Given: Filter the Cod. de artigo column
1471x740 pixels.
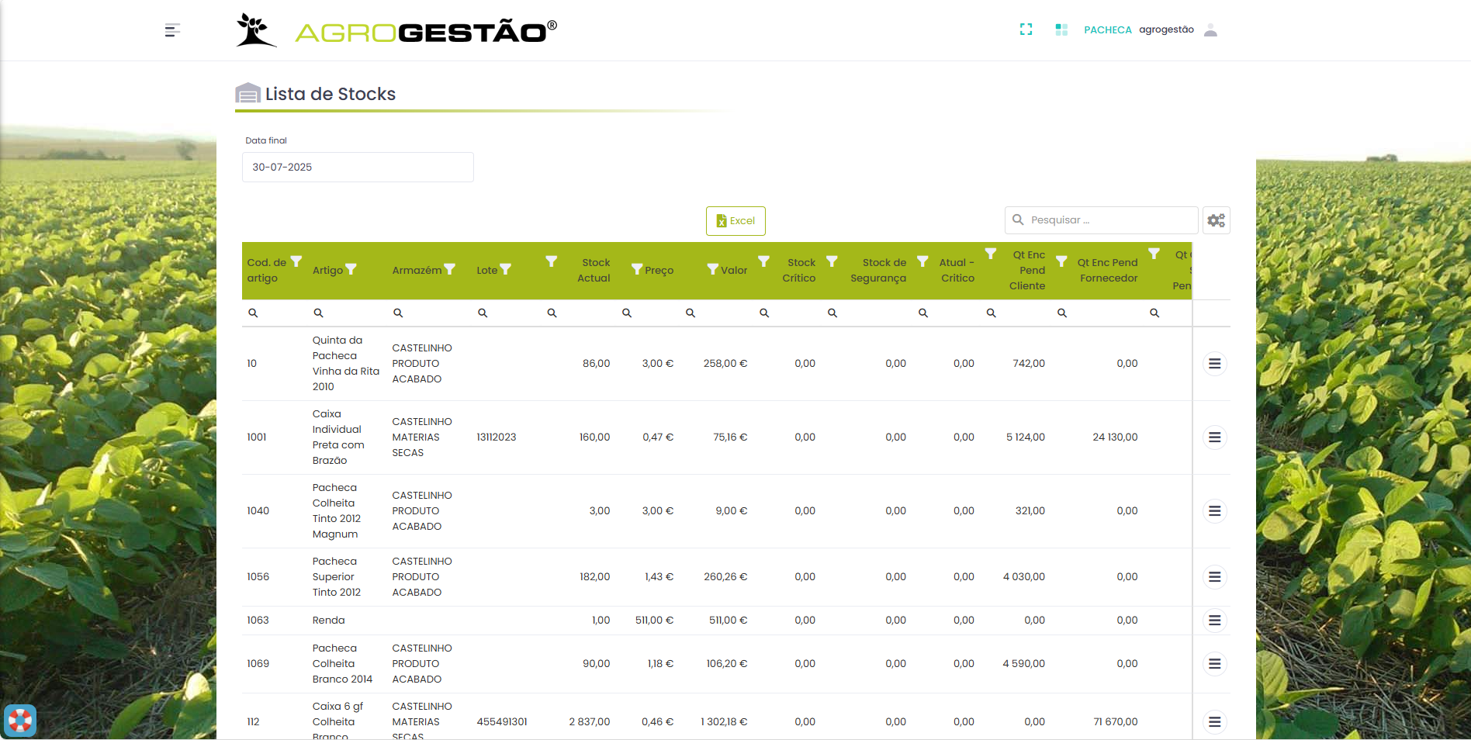Looking at the screenshot, I should click(296, 261).
